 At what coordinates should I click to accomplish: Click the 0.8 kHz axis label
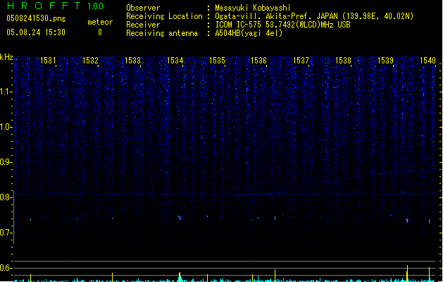tap(6, 197)
